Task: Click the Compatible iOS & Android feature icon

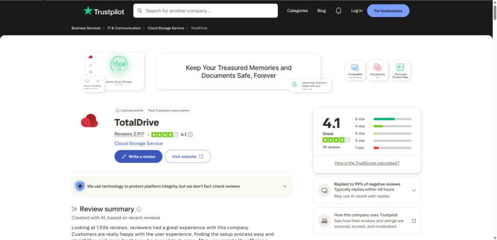Action: 355,70
